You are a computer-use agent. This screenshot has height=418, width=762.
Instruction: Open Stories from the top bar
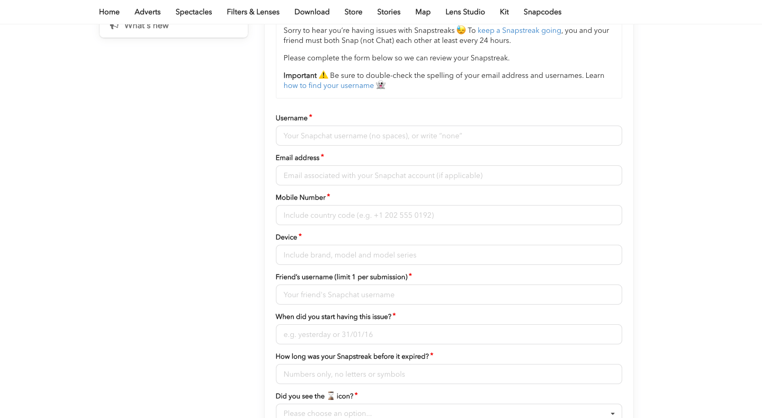[x=389, y=12]
